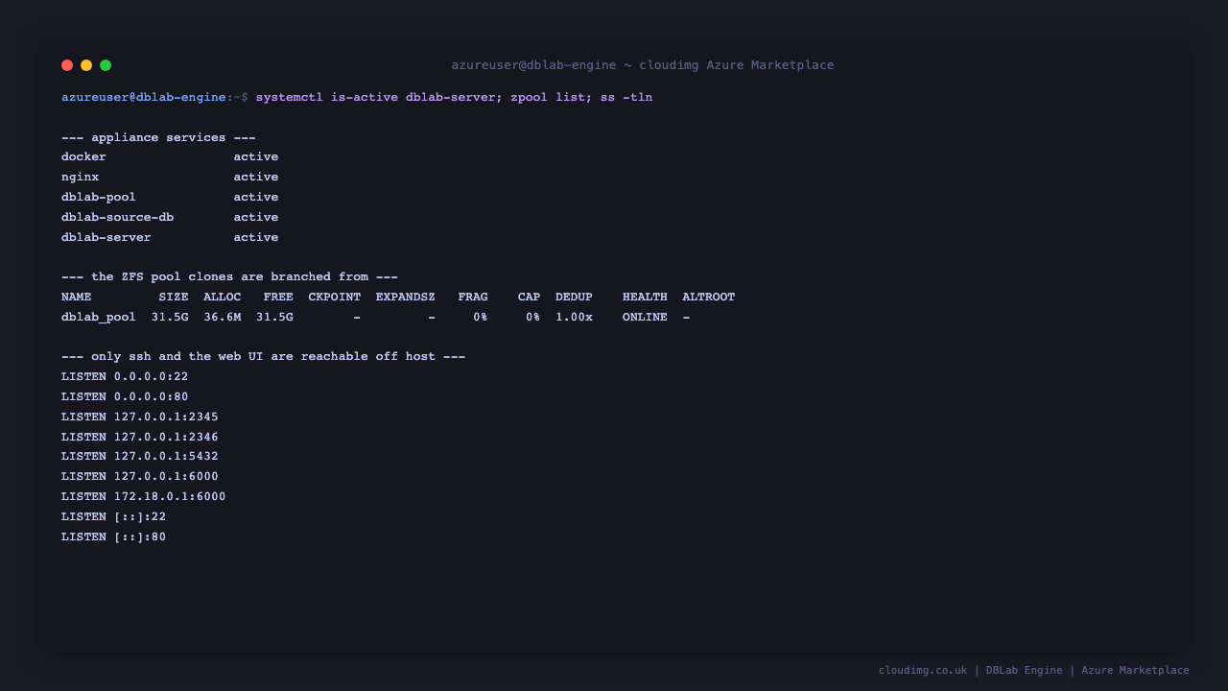The image size is (1228, 691).
Task: Click the line LISTEN 0.0.0.0:22
Action: click(125, 377)
